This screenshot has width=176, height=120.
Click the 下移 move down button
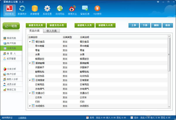point(145,25)
